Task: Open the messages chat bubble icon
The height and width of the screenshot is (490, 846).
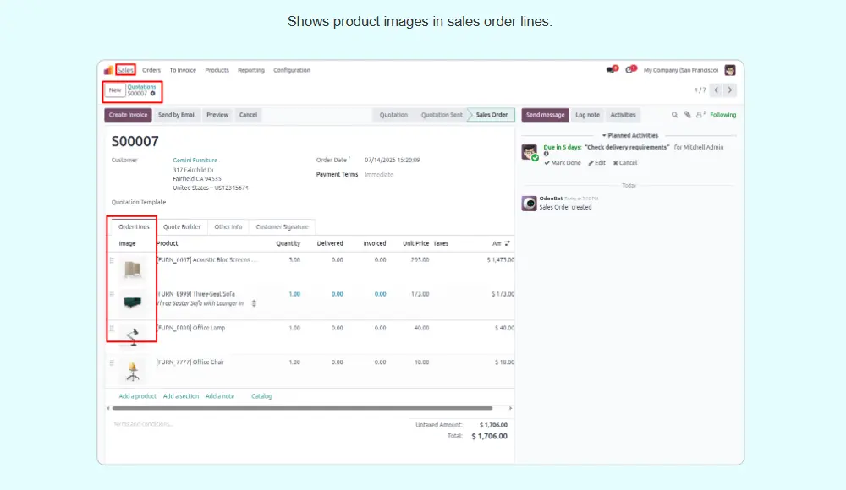Action: point(610,70)
